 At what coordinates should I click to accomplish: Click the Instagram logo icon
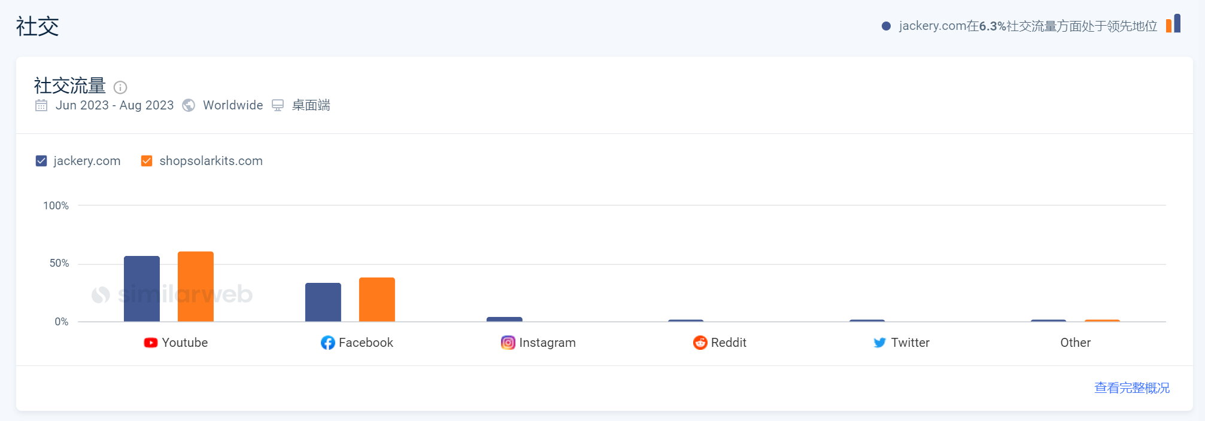[508, 343]
